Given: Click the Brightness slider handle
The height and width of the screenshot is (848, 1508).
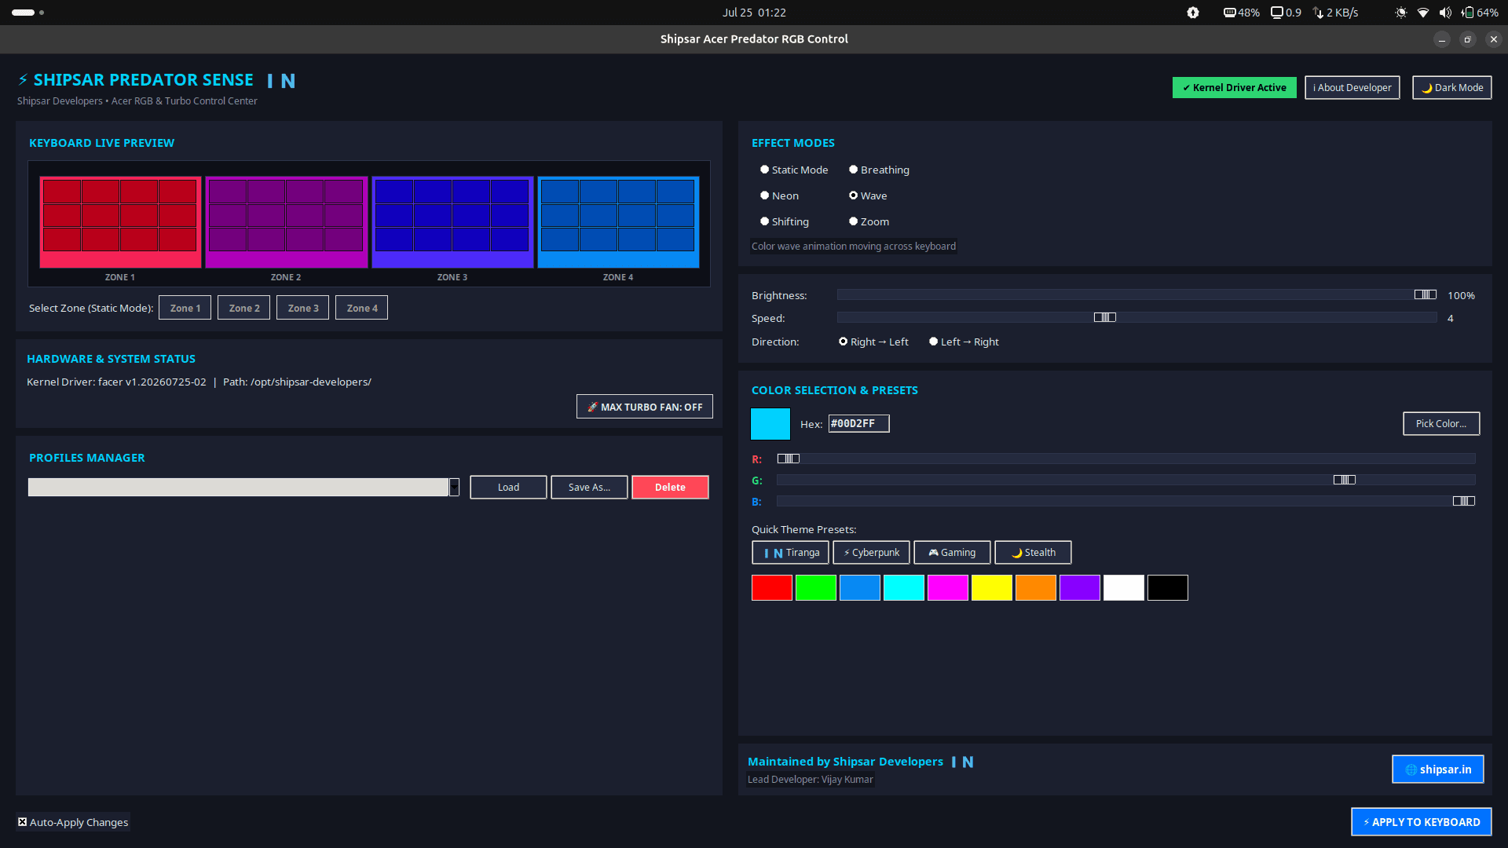Looking at the screenshot, I should click(1426, 294).
